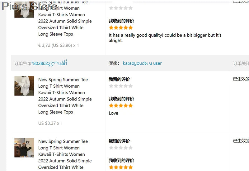Click the gray stars under middle 我留的评价
Viewport: 249px width, 171px height.
[121, 86]
